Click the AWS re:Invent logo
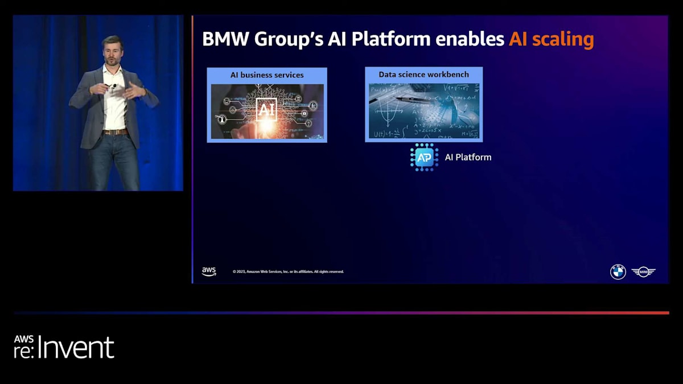Viewport: 683px width, 384px height. (64, 347)
